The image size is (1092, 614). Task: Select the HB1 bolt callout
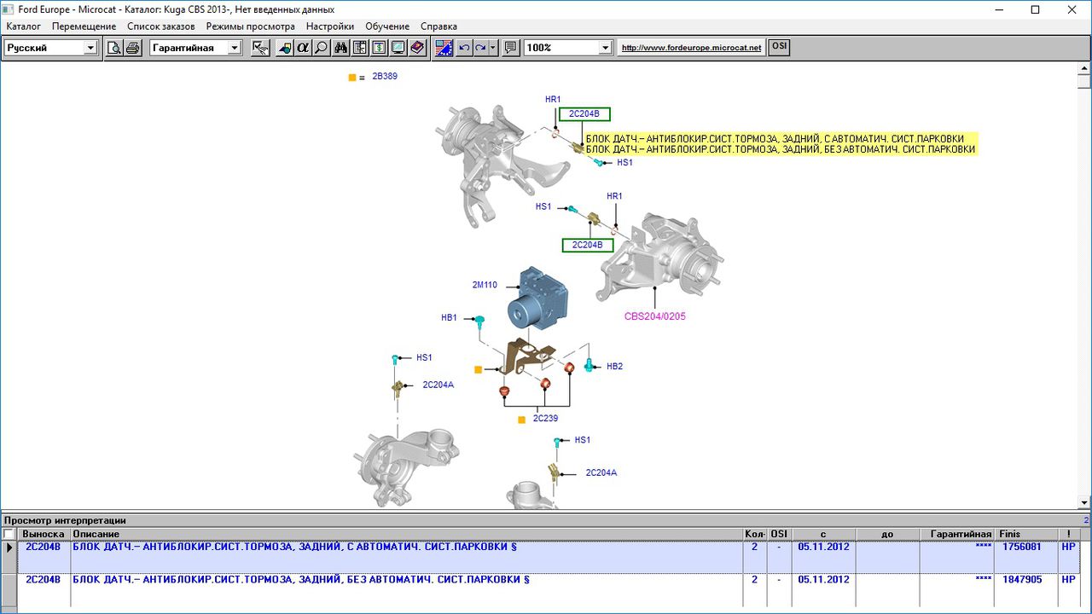(x=450, y=317)
